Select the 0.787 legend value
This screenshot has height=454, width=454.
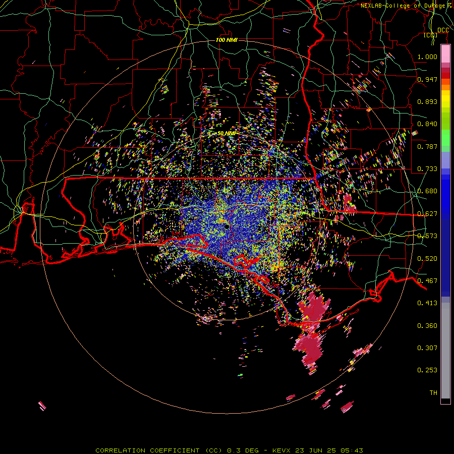click(427, 146)
